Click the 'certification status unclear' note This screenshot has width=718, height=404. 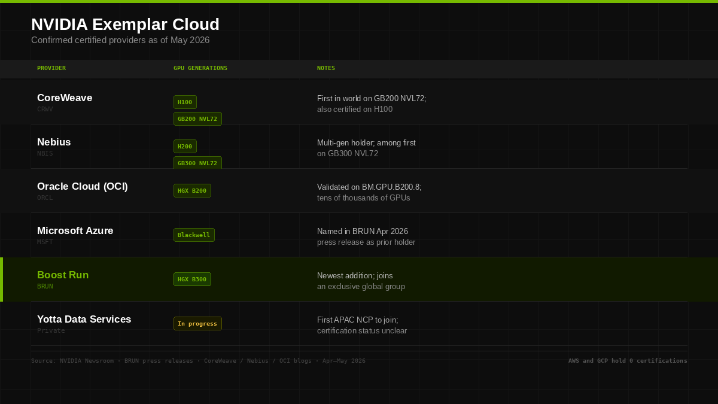(362, 331)
